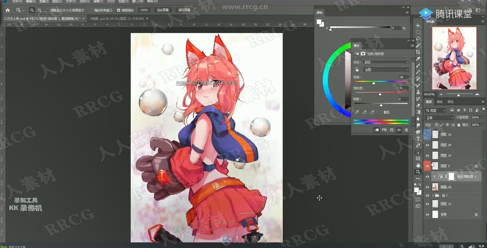This screenshot has height=248, width=487.
Task: Select the Blur drop tool
Action: (x=418, y=119)
